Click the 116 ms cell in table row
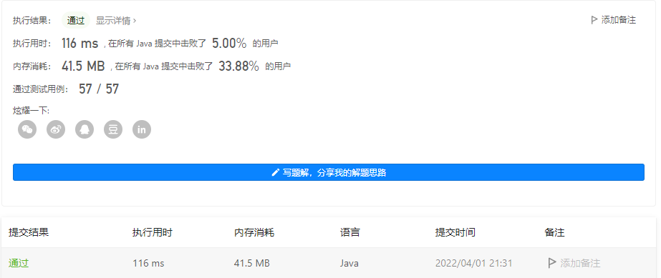This screenshot has width=661, height=278. [148, 263]
